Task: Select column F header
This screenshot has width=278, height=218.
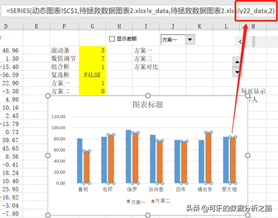Action: (x=64, y=27)
